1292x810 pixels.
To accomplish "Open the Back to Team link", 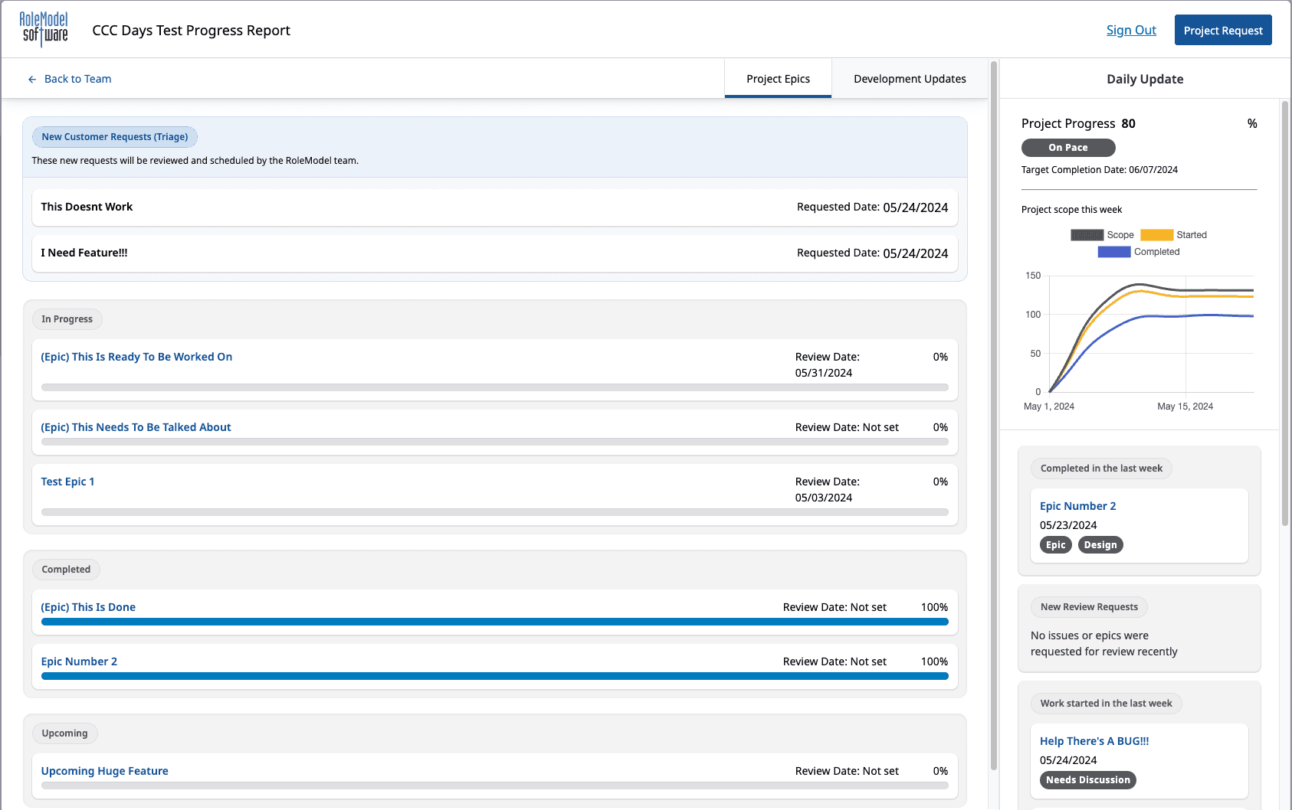I will [77, 79].
